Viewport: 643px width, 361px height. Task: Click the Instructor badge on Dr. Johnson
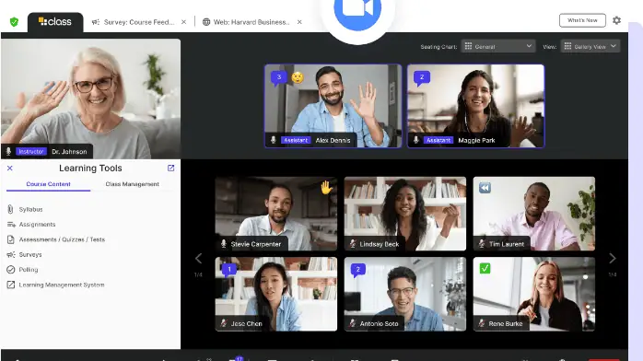coord(31,151)
